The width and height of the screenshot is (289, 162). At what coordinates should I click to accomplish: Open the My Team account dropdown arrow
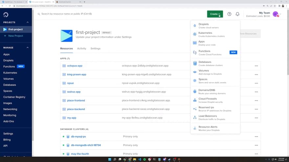[280, 14]
